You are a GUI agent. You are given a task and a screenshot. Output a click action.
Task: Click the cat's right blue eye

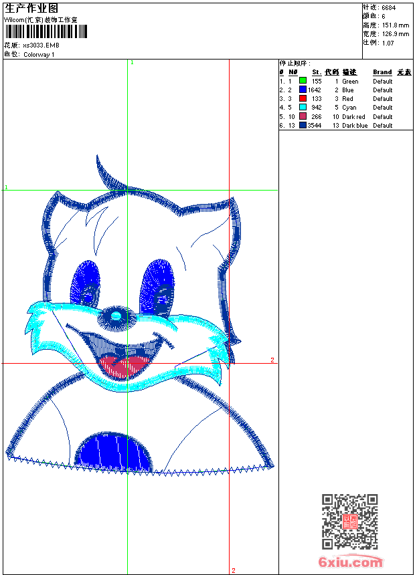157,286
